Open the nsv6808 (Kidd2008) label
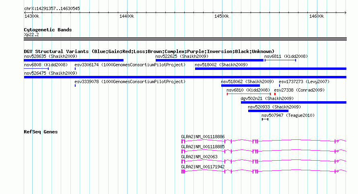This screenshot has height=194, width=358. (46, 65)
